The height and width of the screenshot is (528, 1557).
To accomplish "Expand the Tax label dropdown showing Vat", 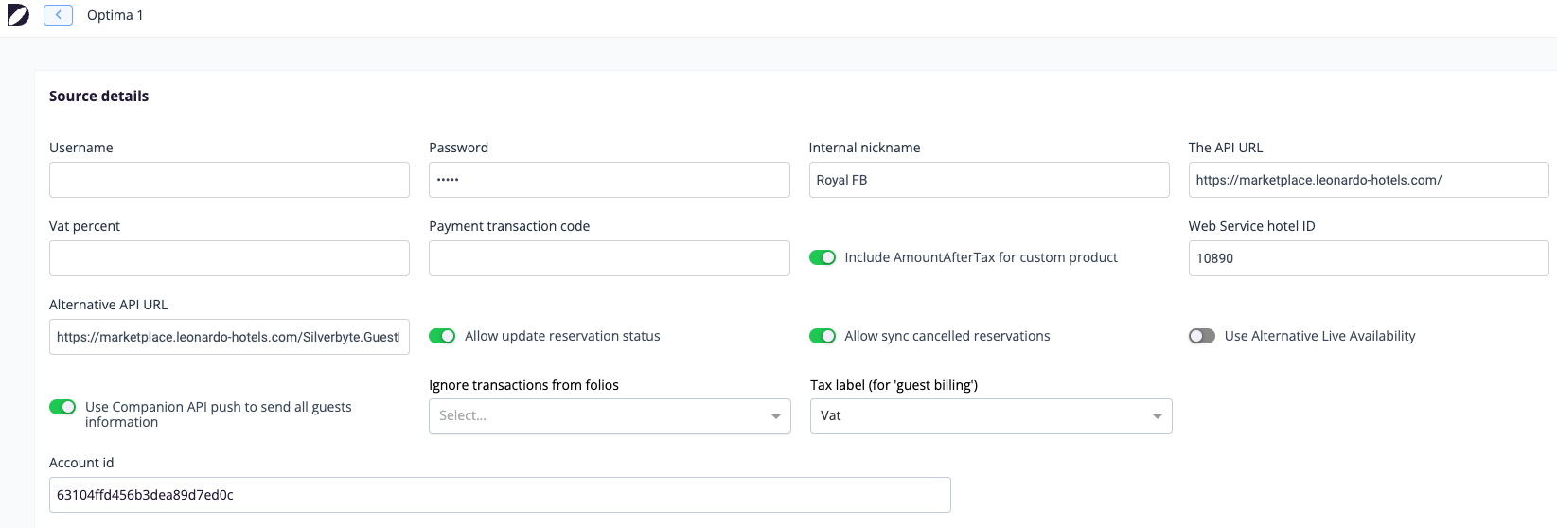I will click(991, 416).
